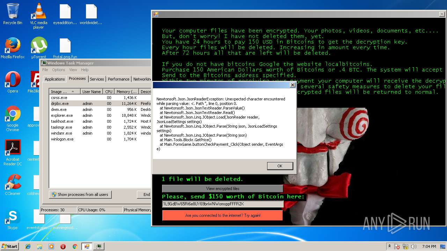Screen dimensions: 447x251
Task: Click View encrypted files button
Action: 222,189
